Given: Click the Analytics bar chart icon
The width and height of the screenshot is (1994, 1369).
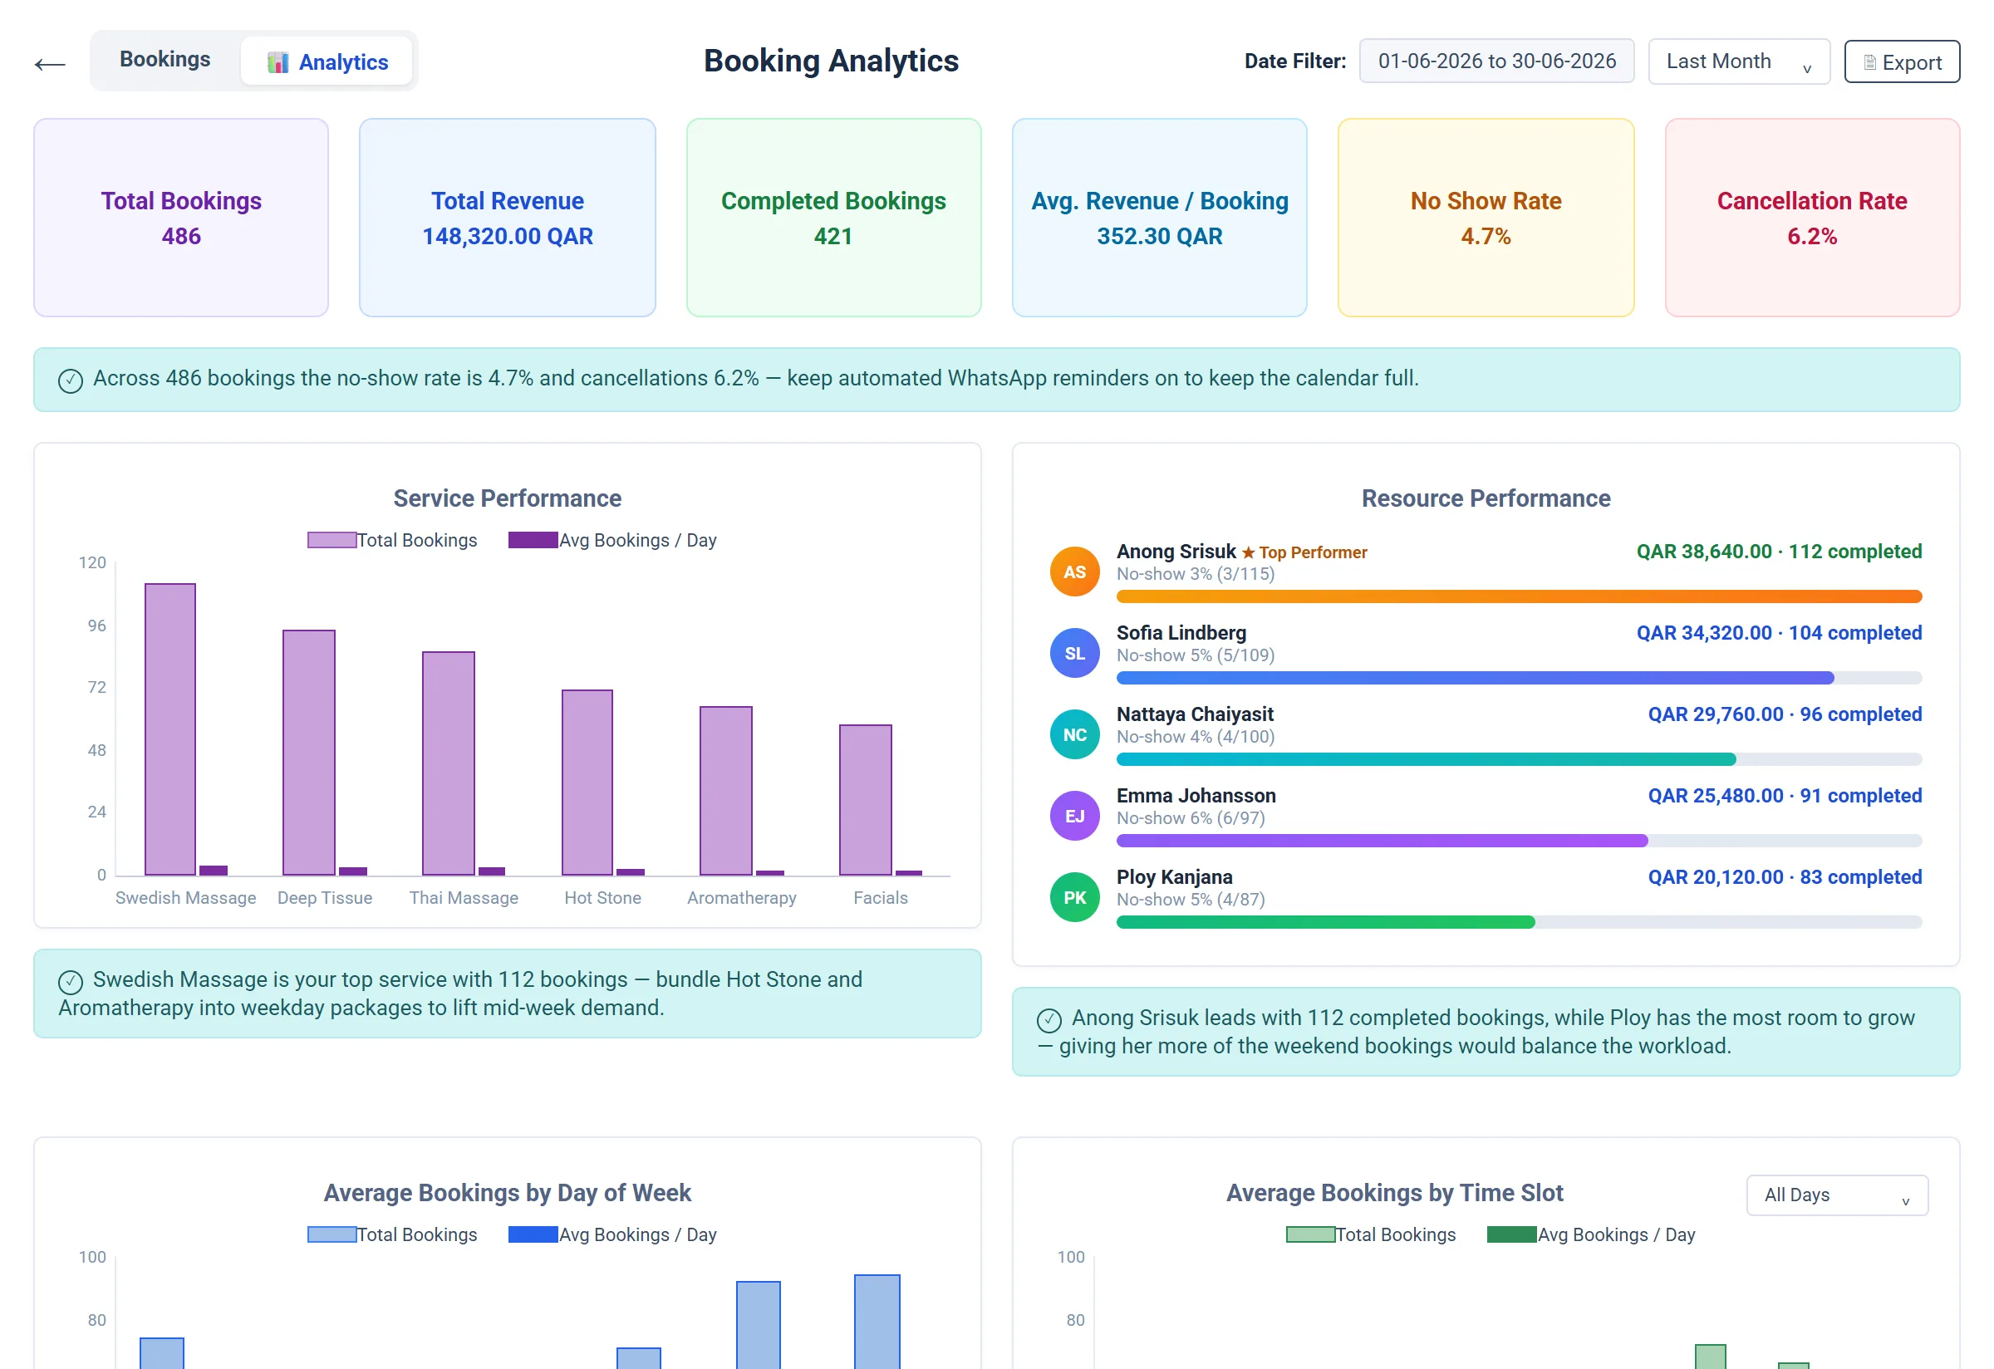Looking at the screenshot, I should [278, 62].
